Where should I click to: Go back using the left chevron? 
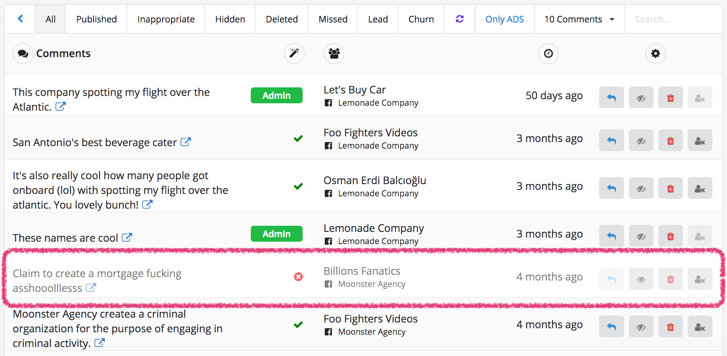pyautogui.click(x=20, y=19)
